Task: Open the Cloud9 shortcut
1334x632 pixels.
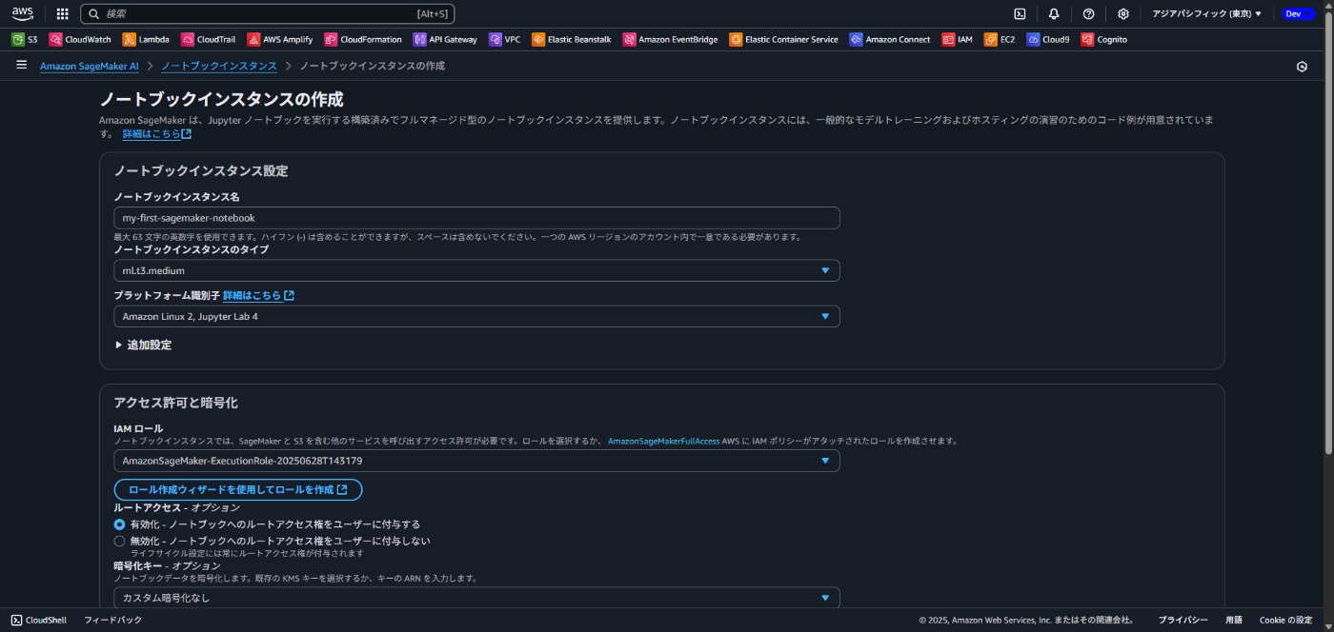Action: point(1048,40)
